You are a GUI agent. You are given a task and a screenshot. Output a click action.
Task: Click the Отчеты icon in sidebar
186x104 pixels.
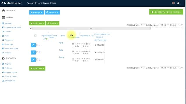click(x=3, y=31)
